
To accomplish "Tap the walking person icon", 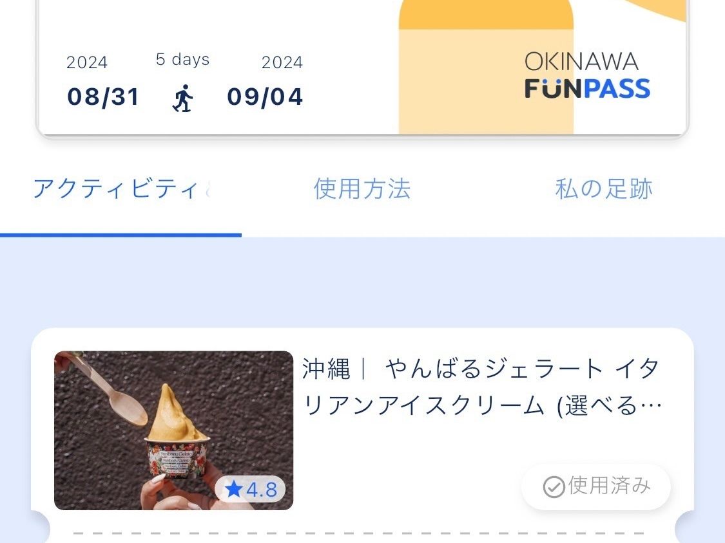I will (183, 98).
